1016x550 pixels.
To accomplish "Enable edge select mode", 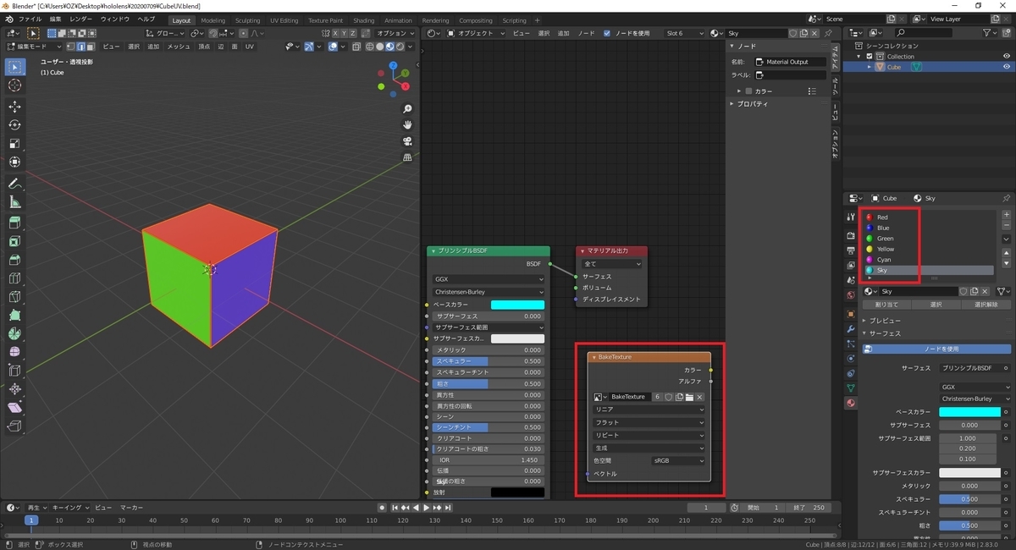I will point(80,47).
